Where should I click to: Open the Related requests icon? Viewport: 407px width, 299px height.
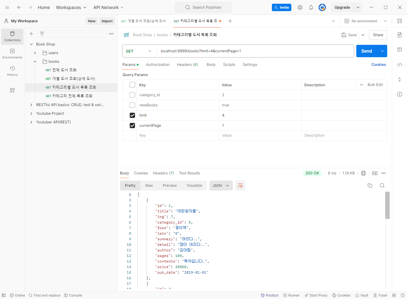400,79
